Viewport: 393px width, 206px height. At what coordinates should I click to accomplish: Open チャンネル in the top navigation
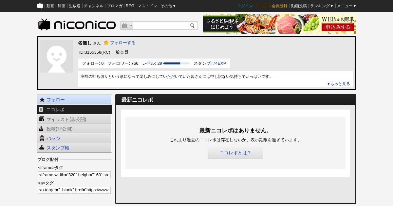coord(94,6)
